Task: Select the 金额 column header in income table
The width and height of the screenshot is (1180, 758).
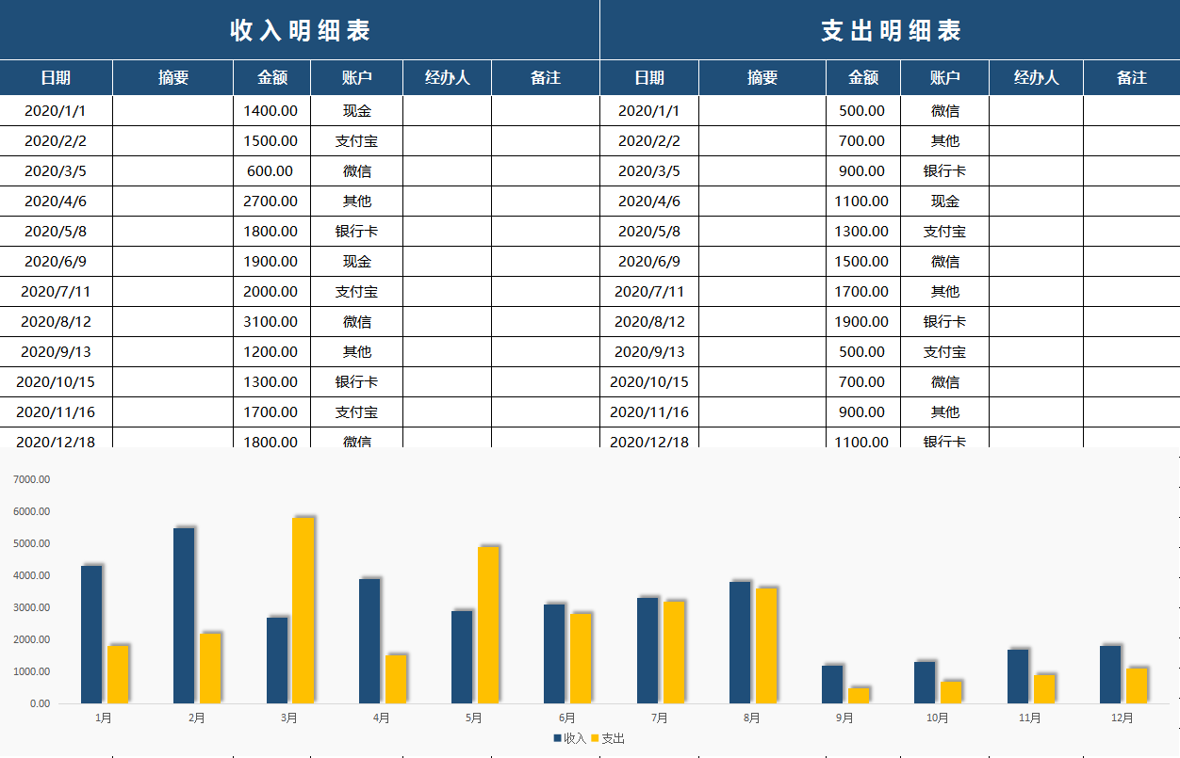Action: tap(271, 78)
